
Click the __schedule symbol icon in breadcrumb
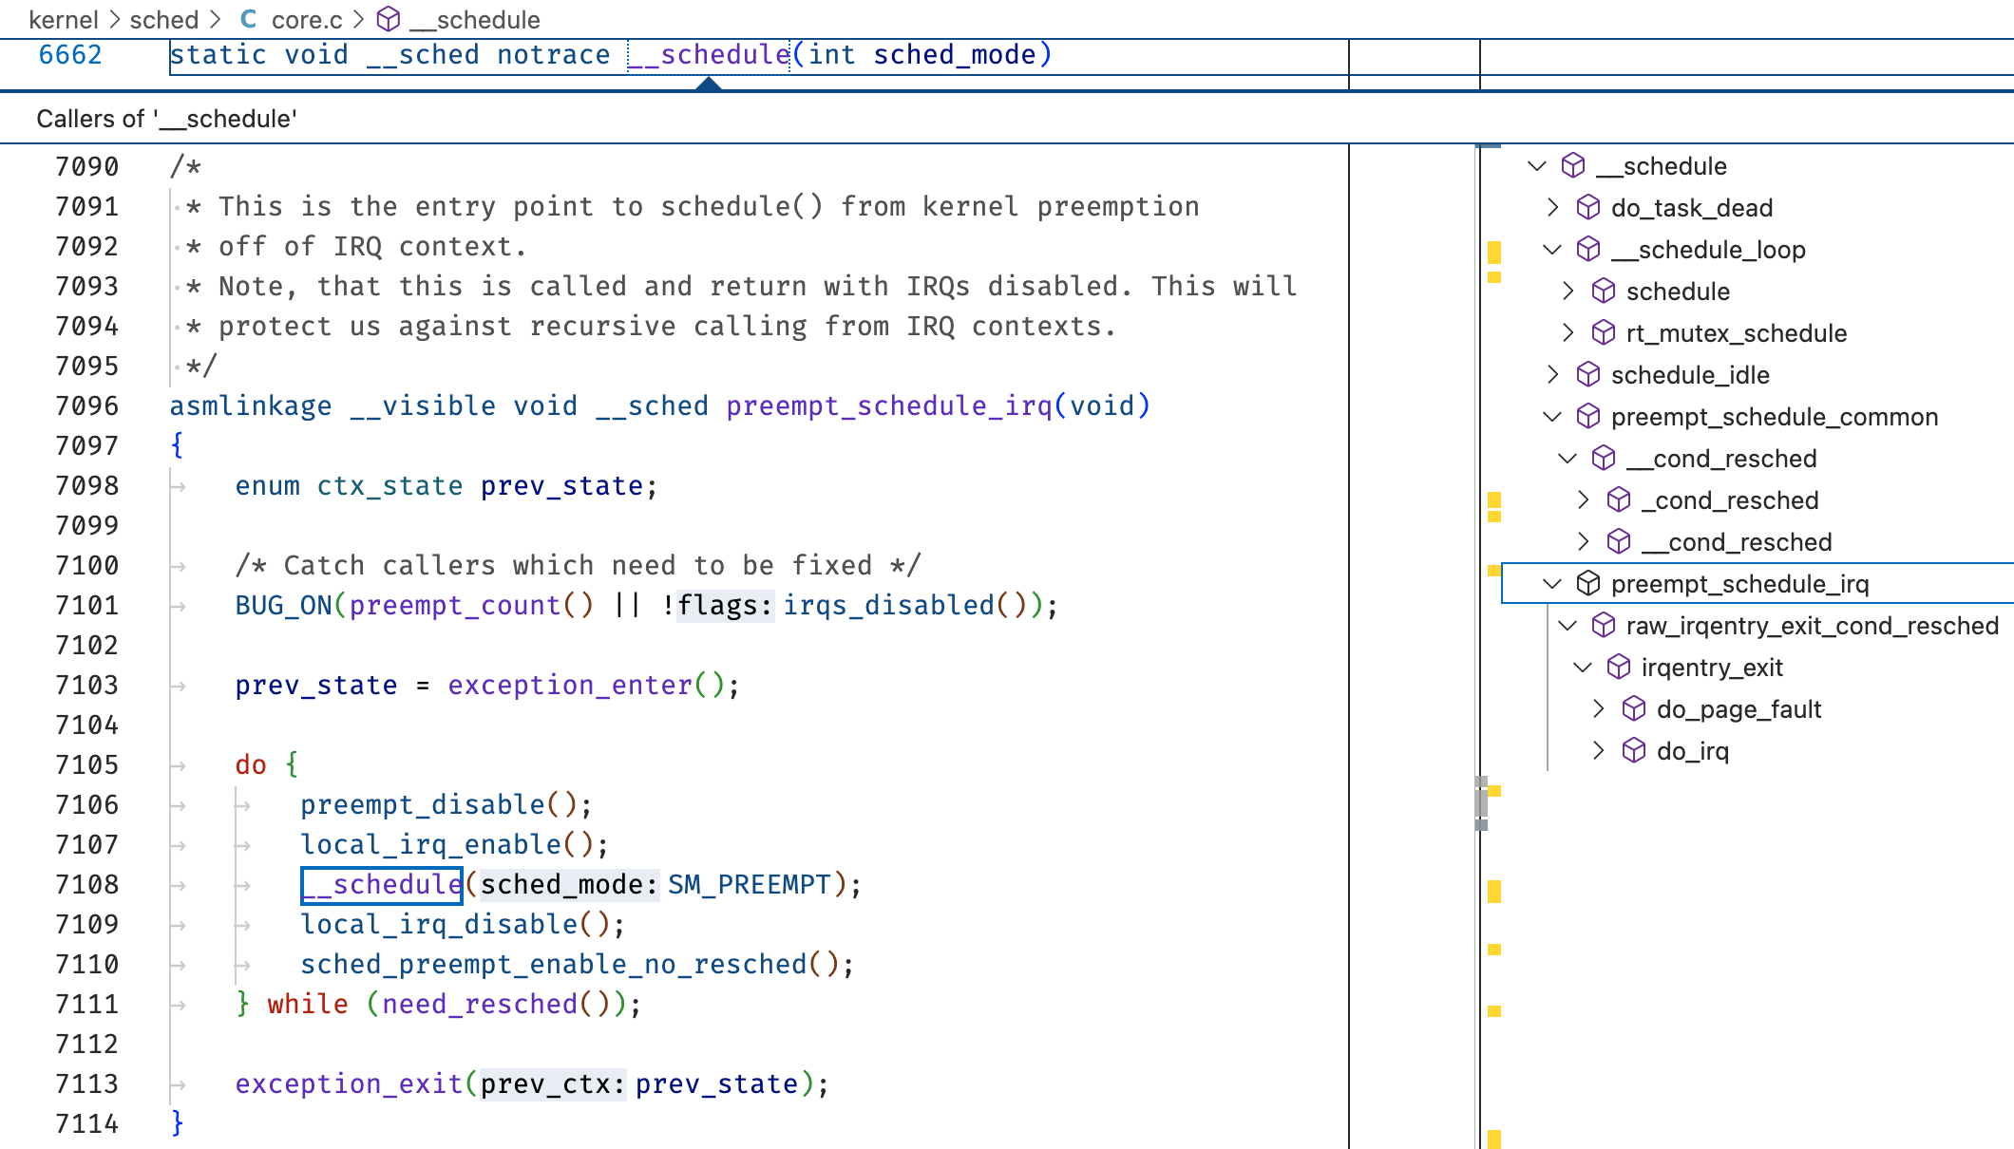pos(389,19)
